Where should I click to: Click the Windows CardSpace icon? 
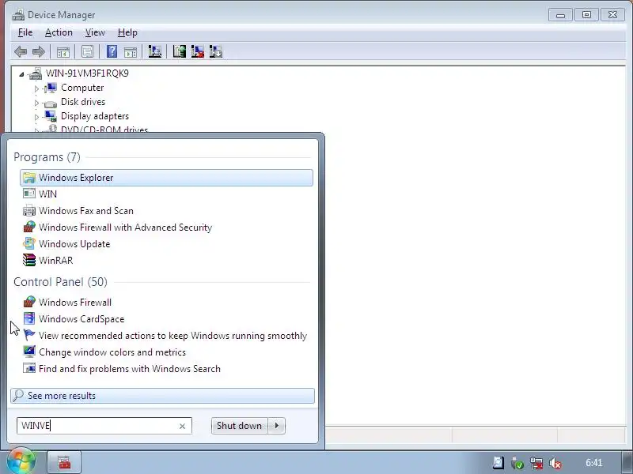point(29,318)
